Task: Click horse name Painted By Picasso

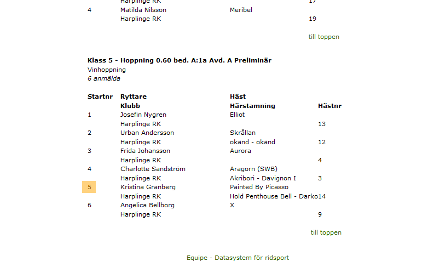Action: point(259,187)
